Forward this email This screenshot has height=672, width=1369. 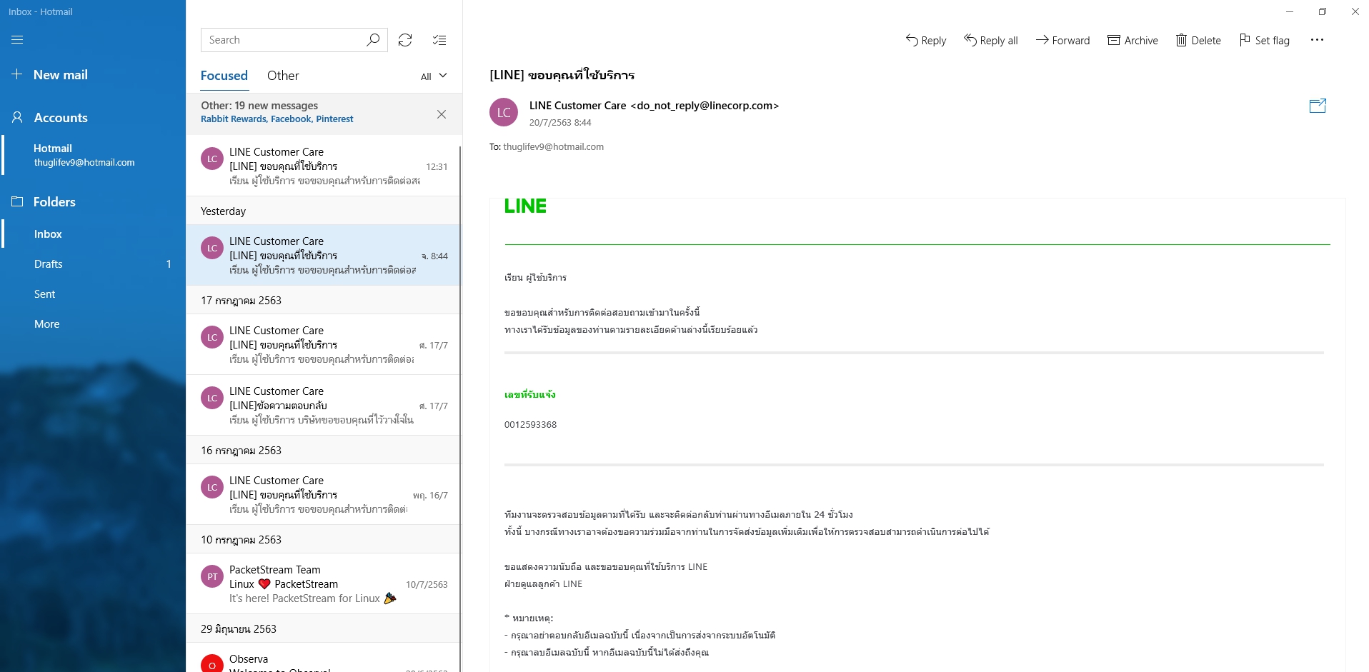[x=1063, y=41]
